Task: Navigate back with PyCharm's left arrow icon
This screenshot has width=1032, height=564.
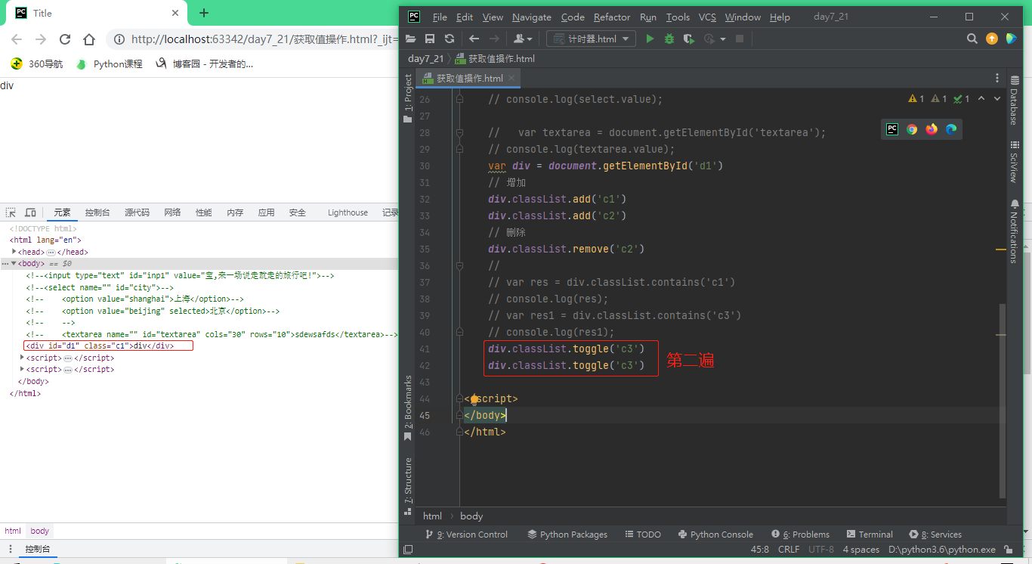Action: [474, 39]
